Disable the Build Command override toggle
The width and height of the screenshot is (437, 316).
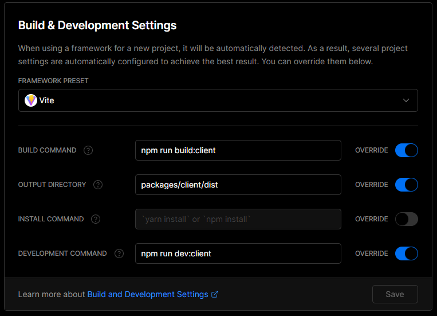[406, 150]
